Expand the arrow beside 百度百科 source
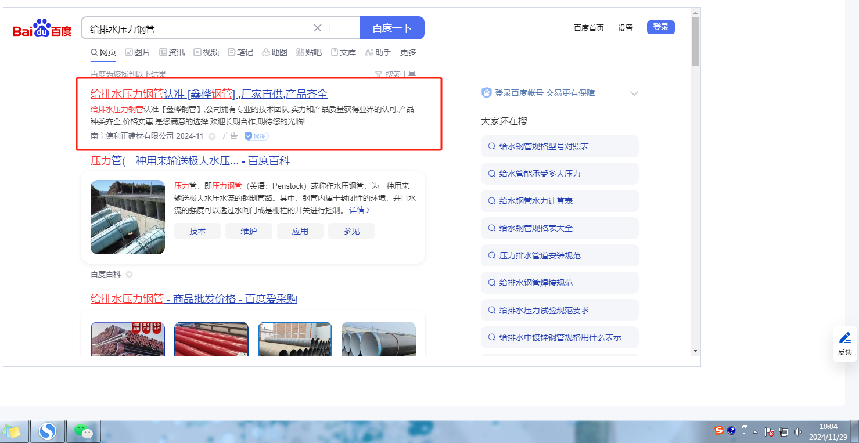The image size is (859, 443). [130, 274]
